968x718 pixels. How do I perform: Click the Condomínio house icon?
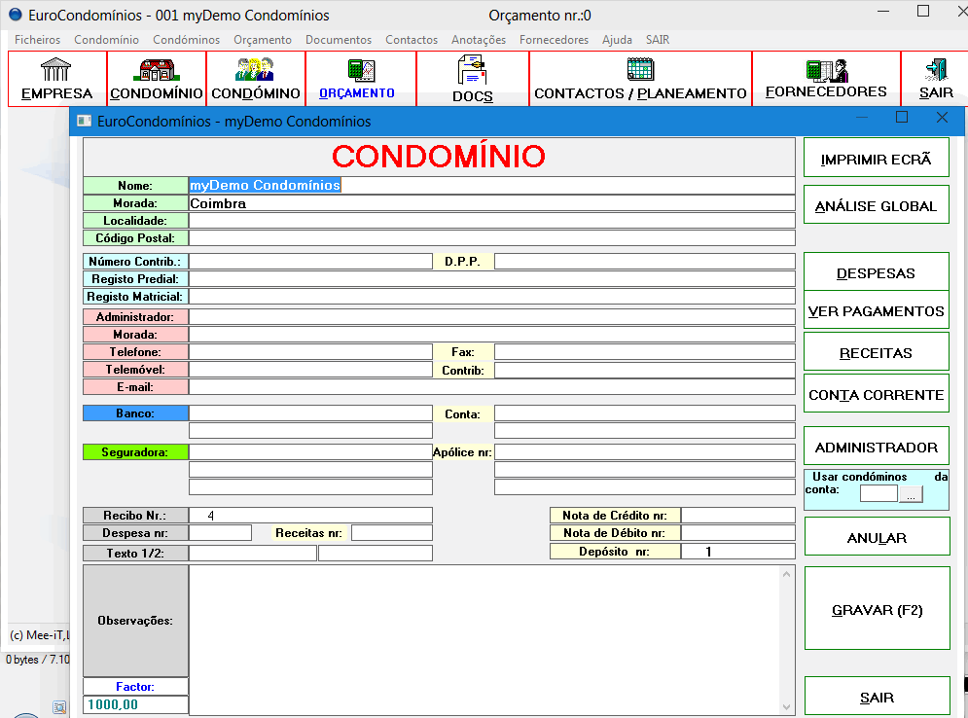(156, 70)
